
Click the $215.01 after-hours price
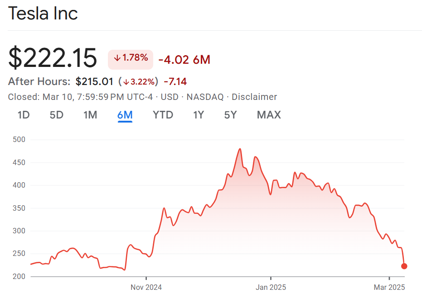94,82
